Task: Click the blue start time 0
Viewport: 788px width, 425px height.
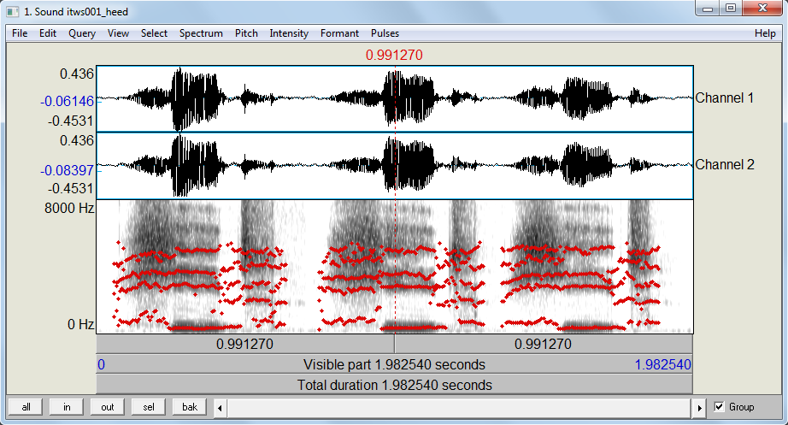Action: click(x=101, y=364)
